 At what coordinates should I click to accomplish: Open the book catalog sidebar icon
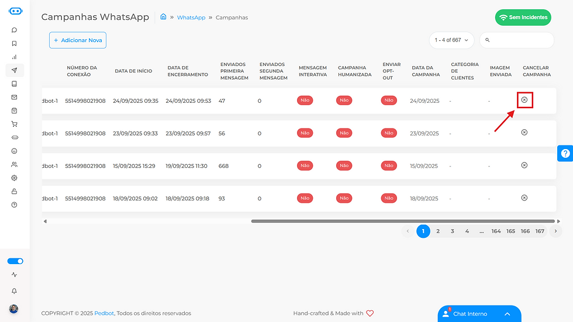(x=14, y=84)
